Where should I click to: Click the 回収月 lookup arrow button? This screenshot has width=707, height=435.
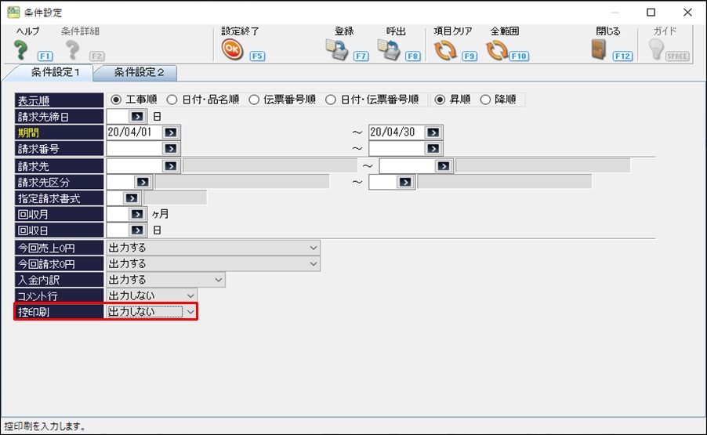point(138,213)
